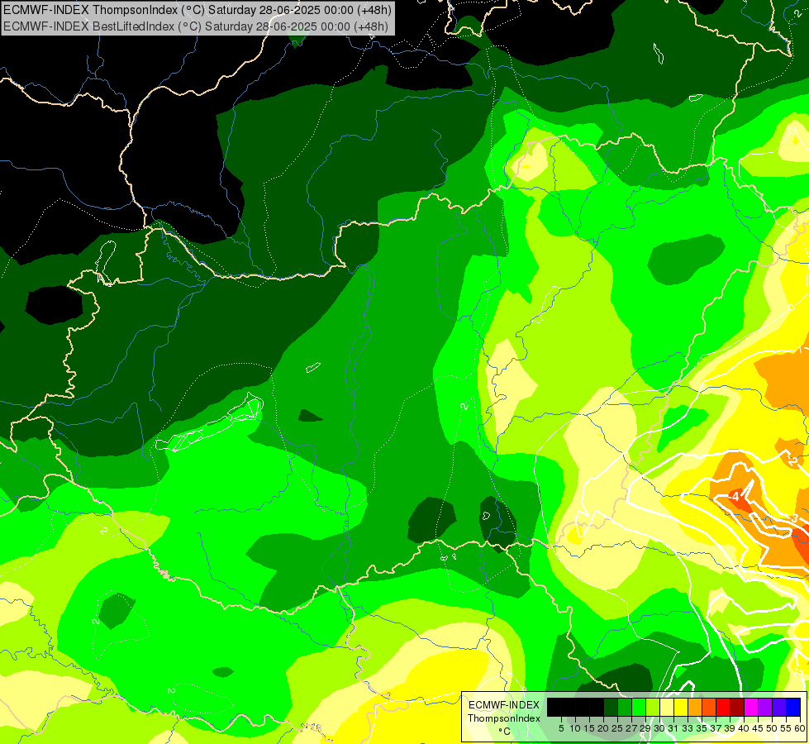Click the legend tick value 55
Image resolution: width=809 pixels, height=744 pixels.
click(x=787, y=728)
